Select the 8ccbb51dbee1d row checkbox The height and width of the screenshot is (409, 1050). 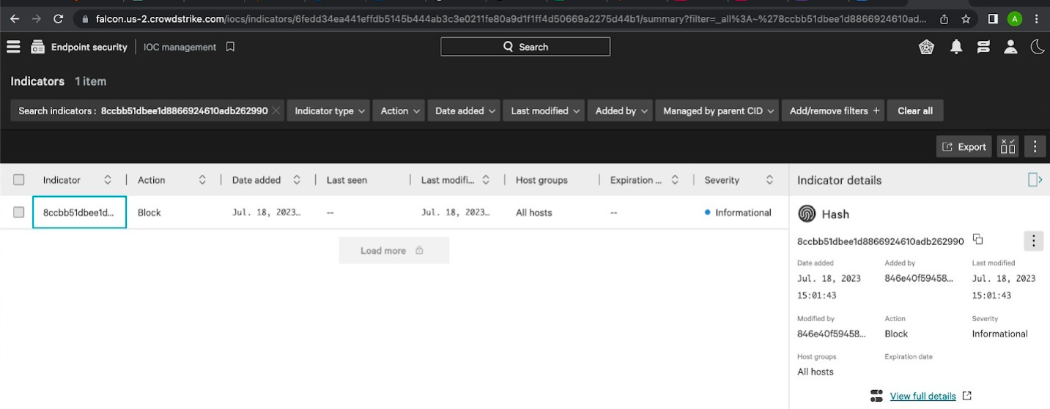coord(19,212)
